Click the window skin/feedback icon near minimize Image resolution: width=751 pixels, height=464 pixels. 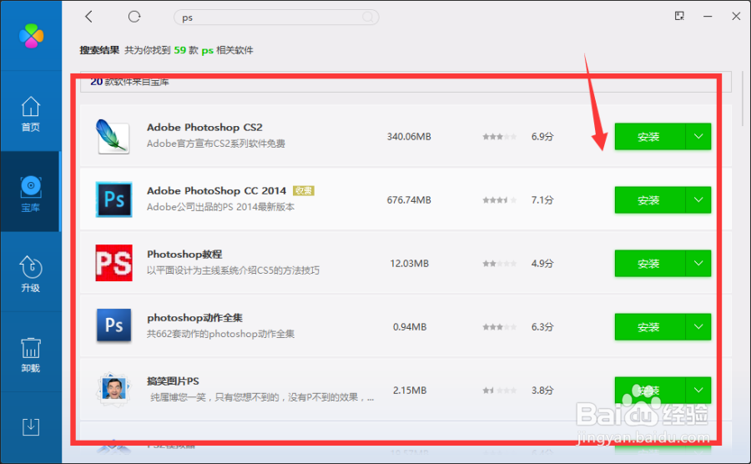point(679,16)
